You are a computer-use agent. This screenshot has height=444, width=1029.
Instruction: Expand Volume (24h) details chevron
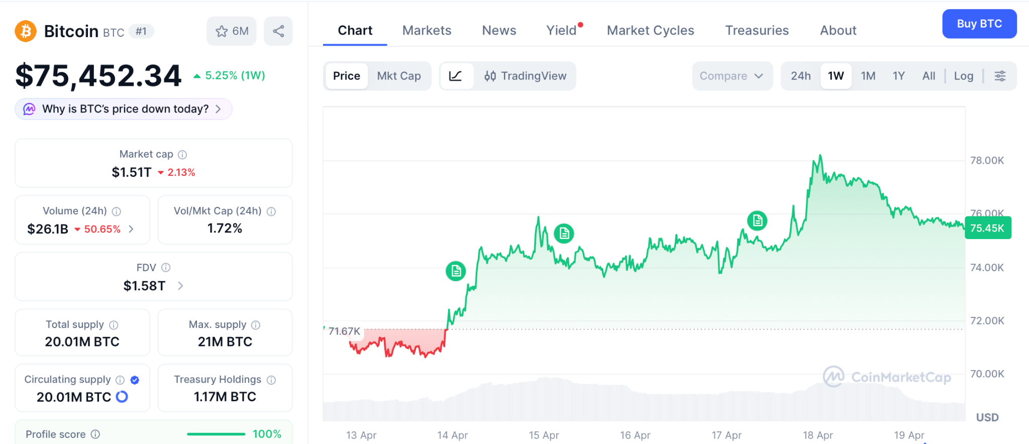tap(131, 229)
